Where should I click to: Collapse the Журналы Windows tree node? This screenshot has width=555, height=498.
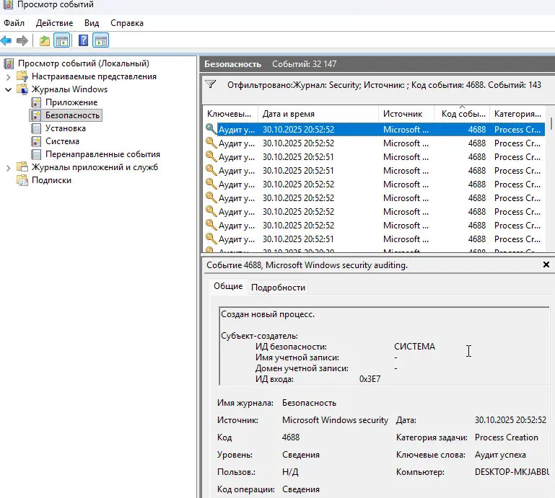tap(8, 89)
